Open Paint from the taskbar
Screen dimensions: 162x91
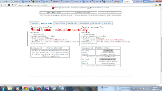coord(54,89)
